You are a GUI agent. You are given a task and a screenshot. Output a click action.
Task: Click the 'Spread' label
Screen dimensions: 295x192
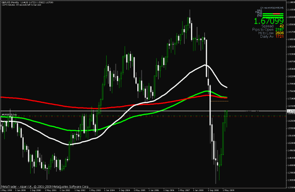coord(267,26)
